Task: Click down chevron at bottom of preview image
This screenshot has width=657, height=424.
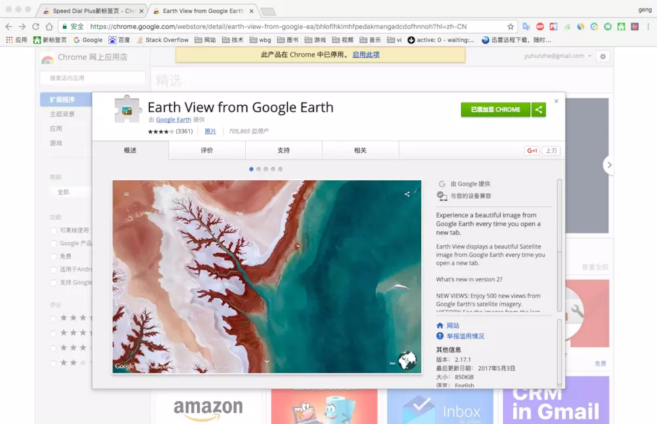Action: point(267,362)
